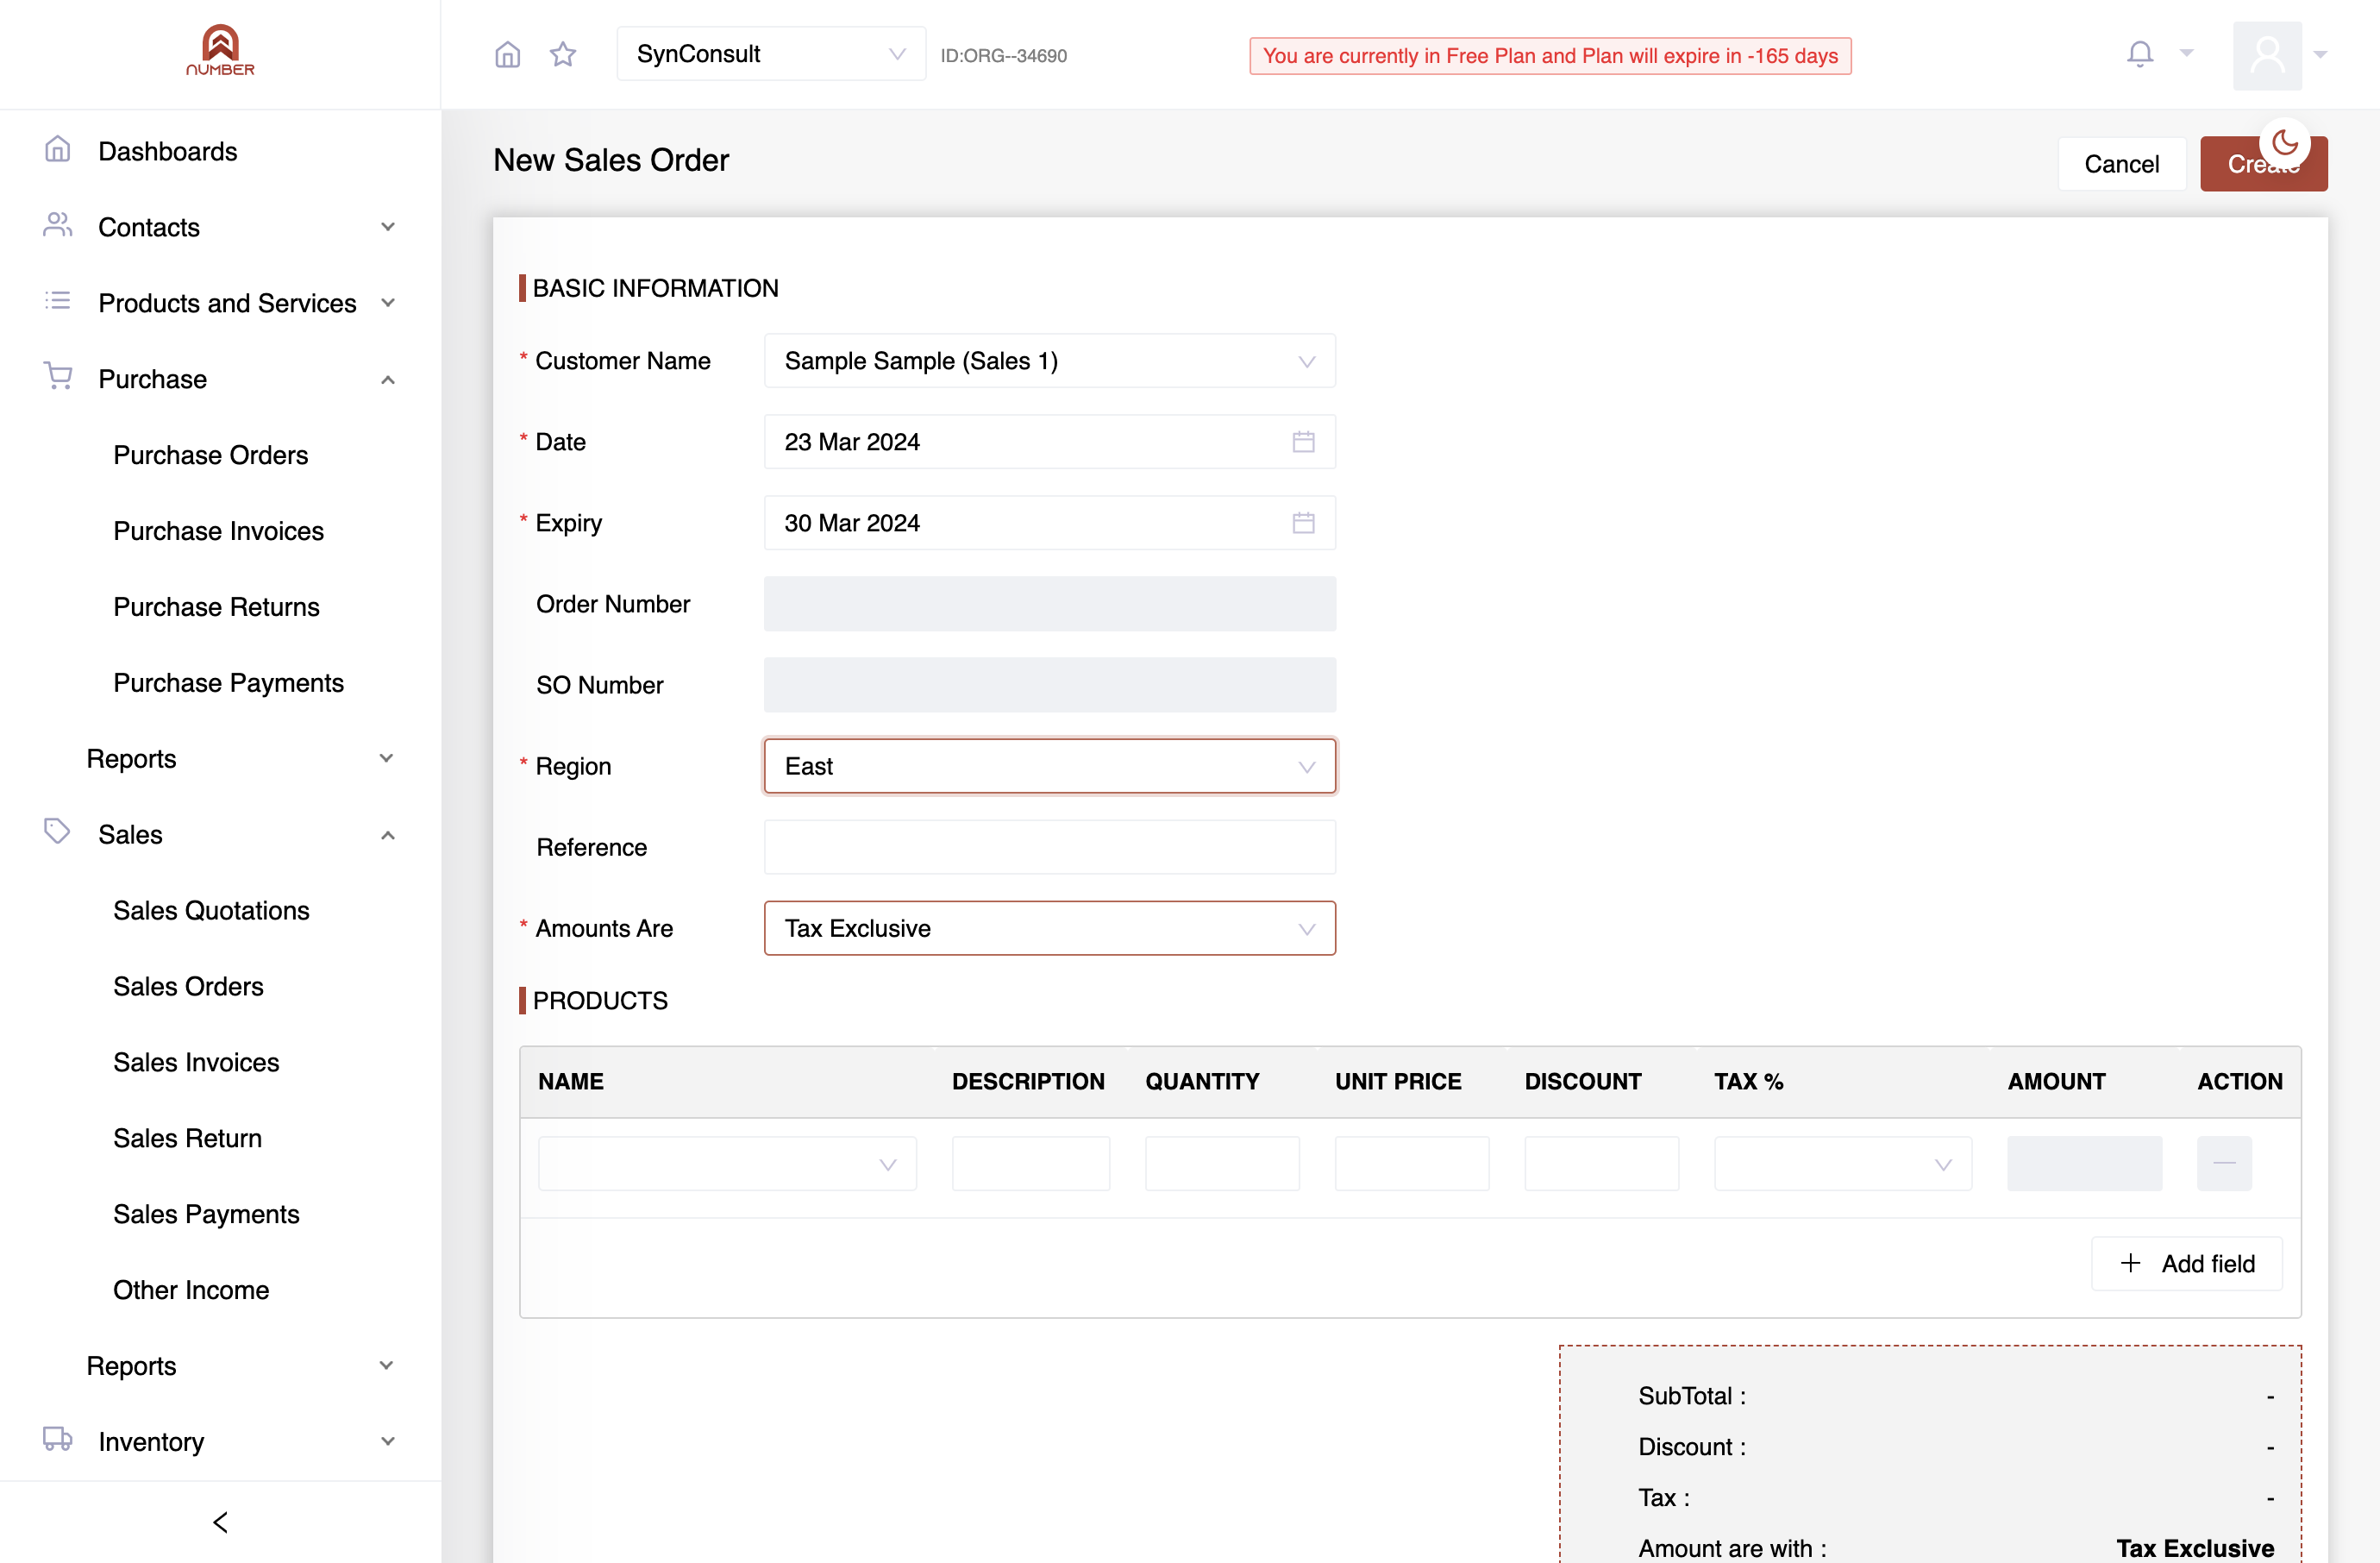Click the Purchase cart icon
This screenshot has width=2380, height=1563.
(58, 377)
